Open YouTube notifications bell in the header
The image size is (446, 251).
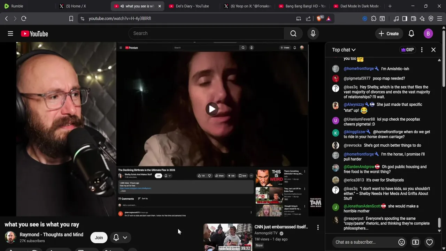coord(411,33)
